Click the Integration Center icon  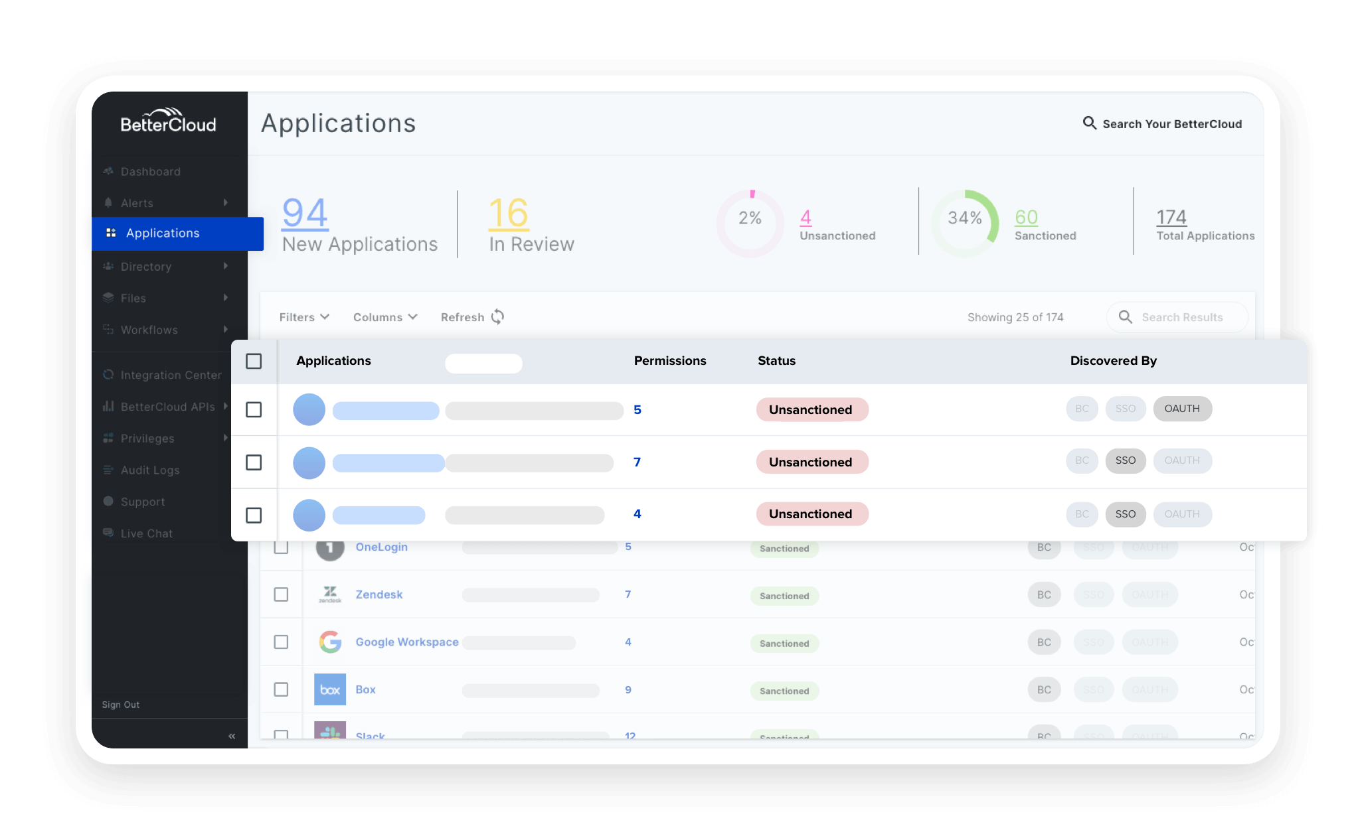(108, 374)
